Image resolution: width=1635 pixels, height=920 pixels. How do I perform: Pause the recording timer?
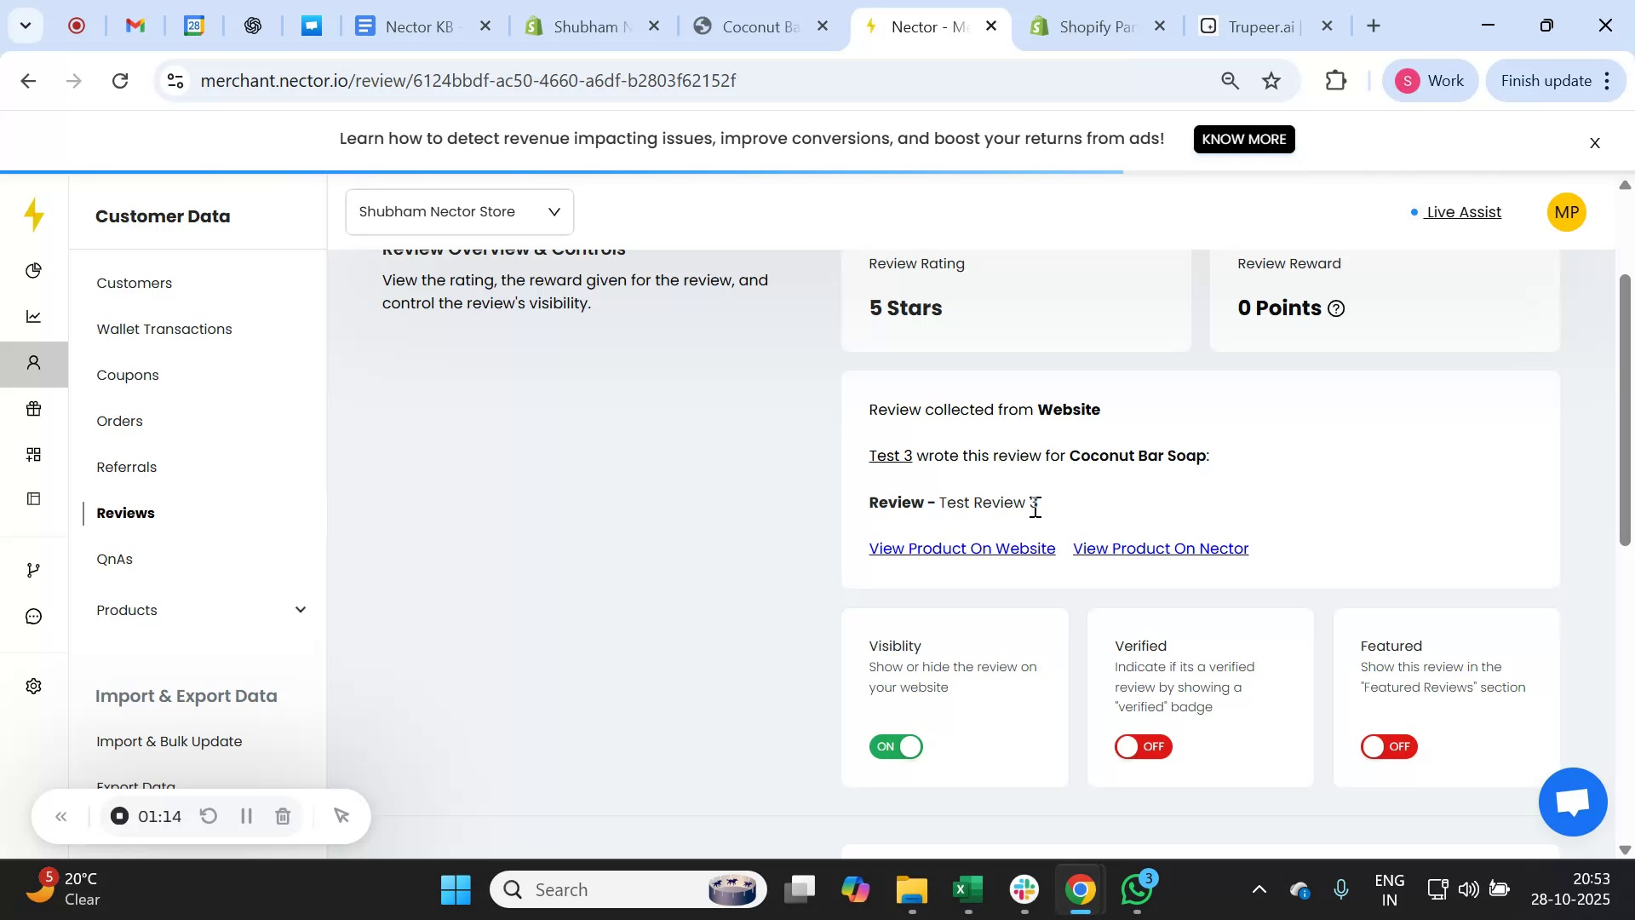click(x=246, y=815)
